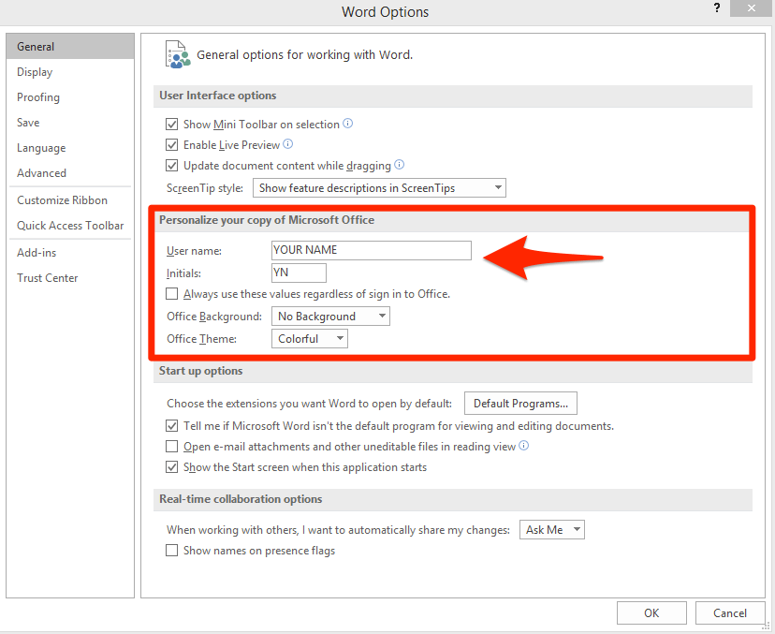Click the General options header icon
775x634 pixels.
click(178, 54)
